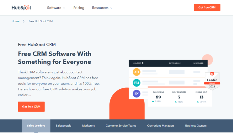Select the Sales Leaders tab
This screenshot has height=133, width=233.
[x=36, y=126]
